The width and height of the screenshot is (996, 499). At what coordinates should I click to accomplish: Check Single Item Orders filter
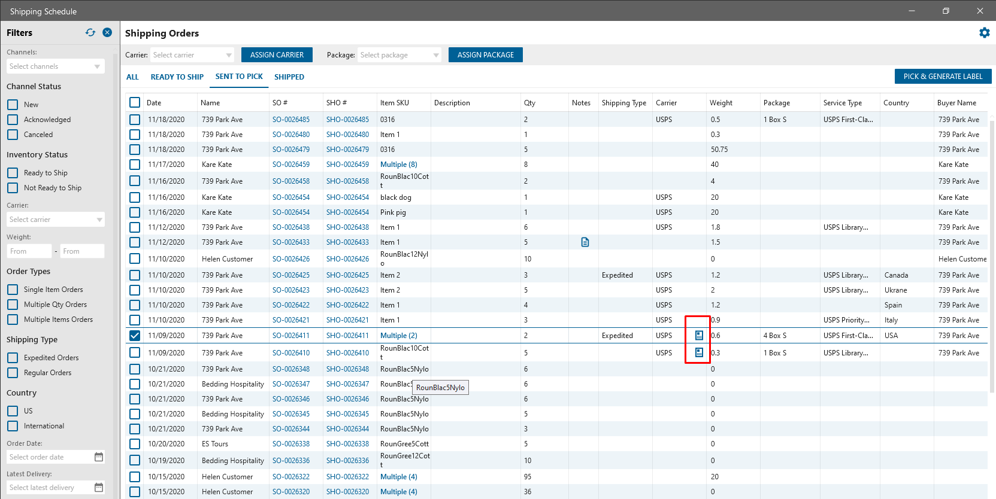pos(13,290)
